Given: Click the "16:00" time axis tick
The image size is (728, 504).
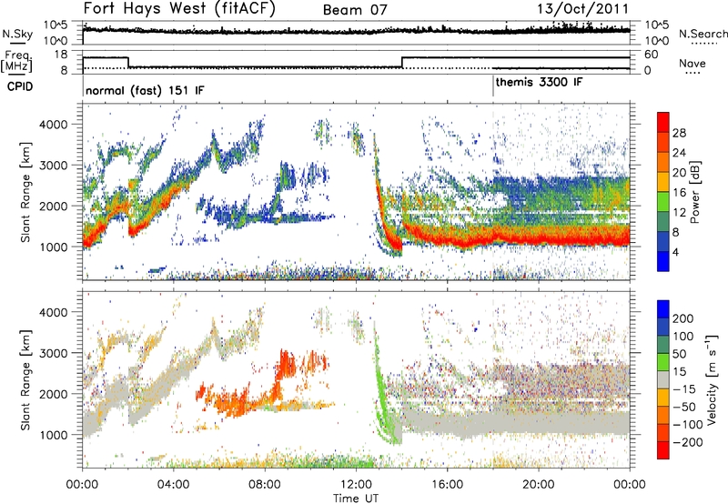Looking at the screenshot, I should [x=447, y=485].
